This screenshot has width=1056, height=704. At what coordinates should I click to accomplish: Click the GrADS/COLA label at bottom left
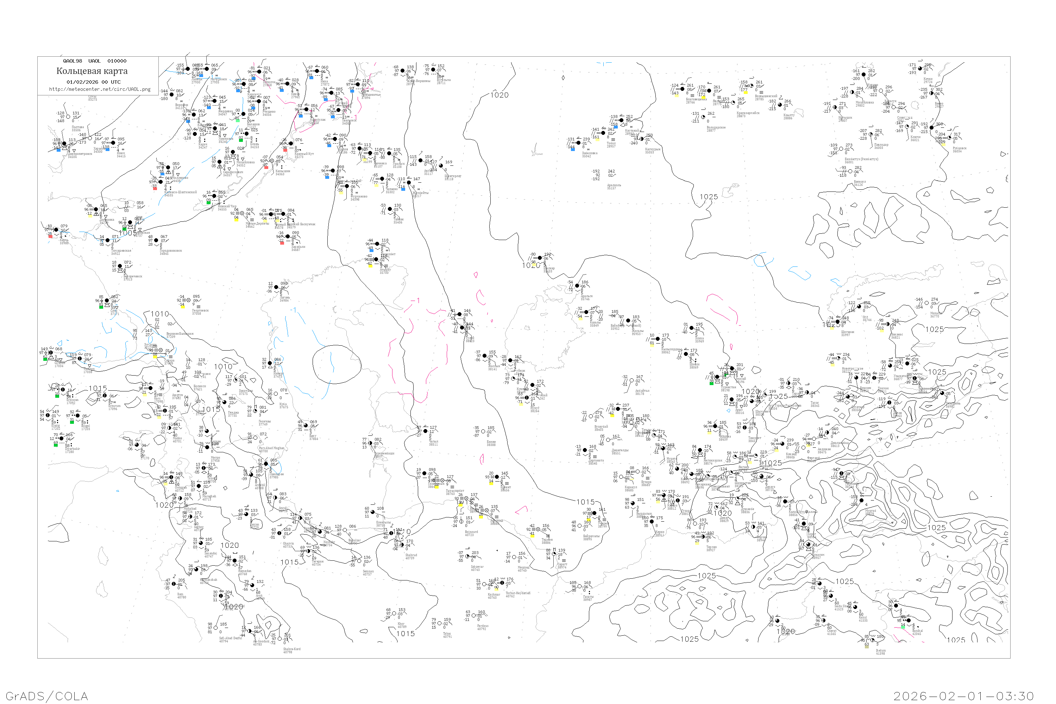(47, 696)
